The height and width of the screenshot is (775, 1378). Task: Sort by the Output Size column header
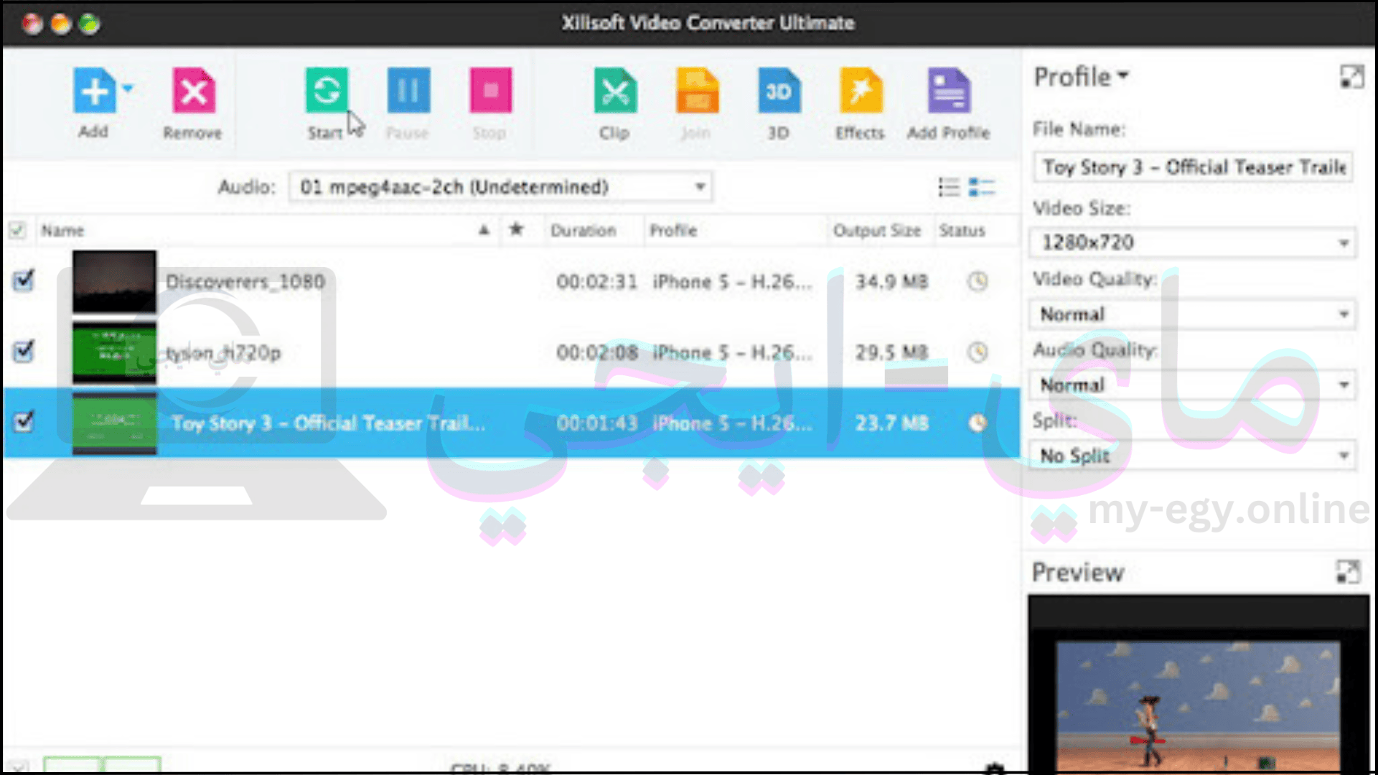pos(876,230)
